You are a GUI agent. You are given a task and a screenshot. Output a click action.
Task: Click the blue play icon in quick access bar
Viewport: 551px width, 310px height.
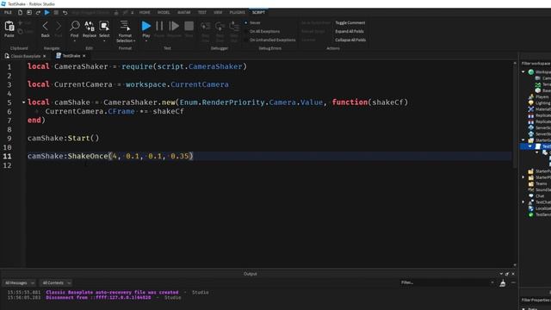click(46, 12)
